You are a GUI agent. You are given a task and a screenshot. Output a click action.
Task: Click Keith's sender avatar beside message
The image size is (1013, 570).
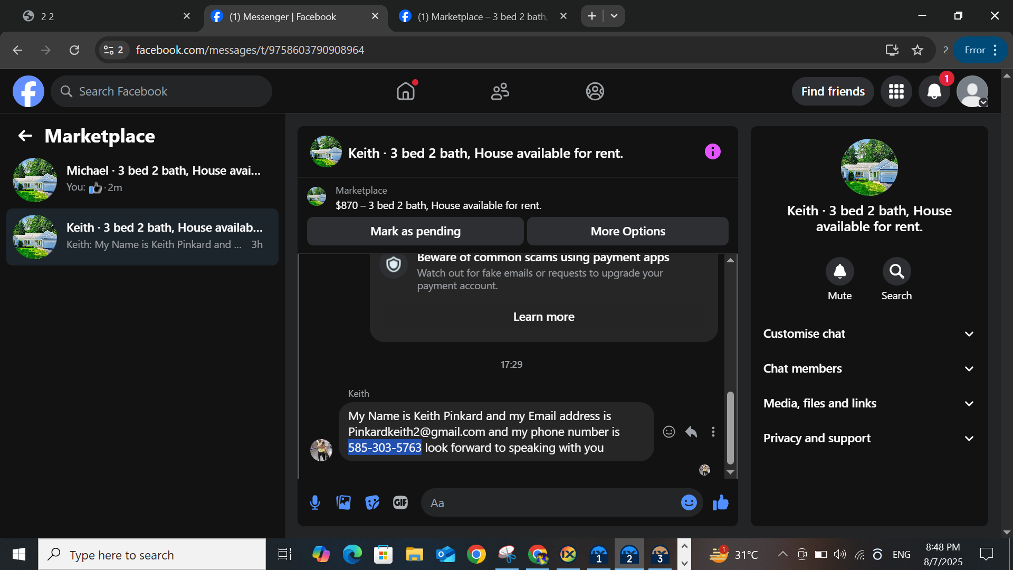click(x=321, y=450)
